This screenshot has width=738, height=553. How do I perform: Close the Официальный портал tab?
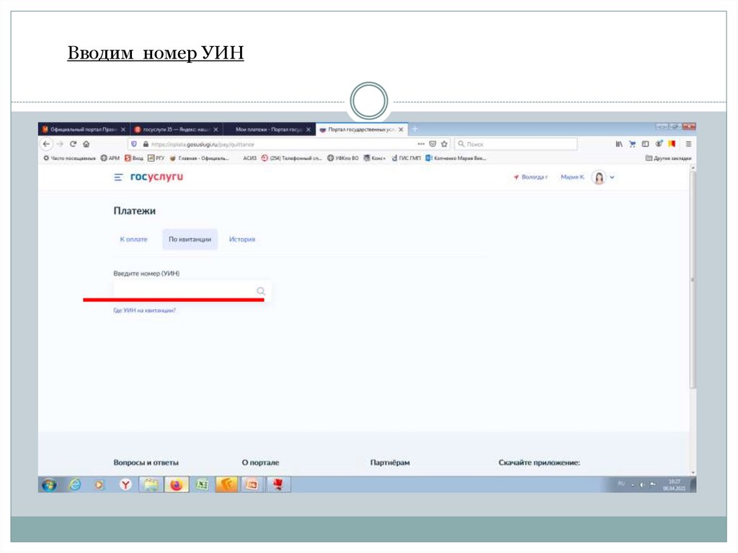(123, 129)
